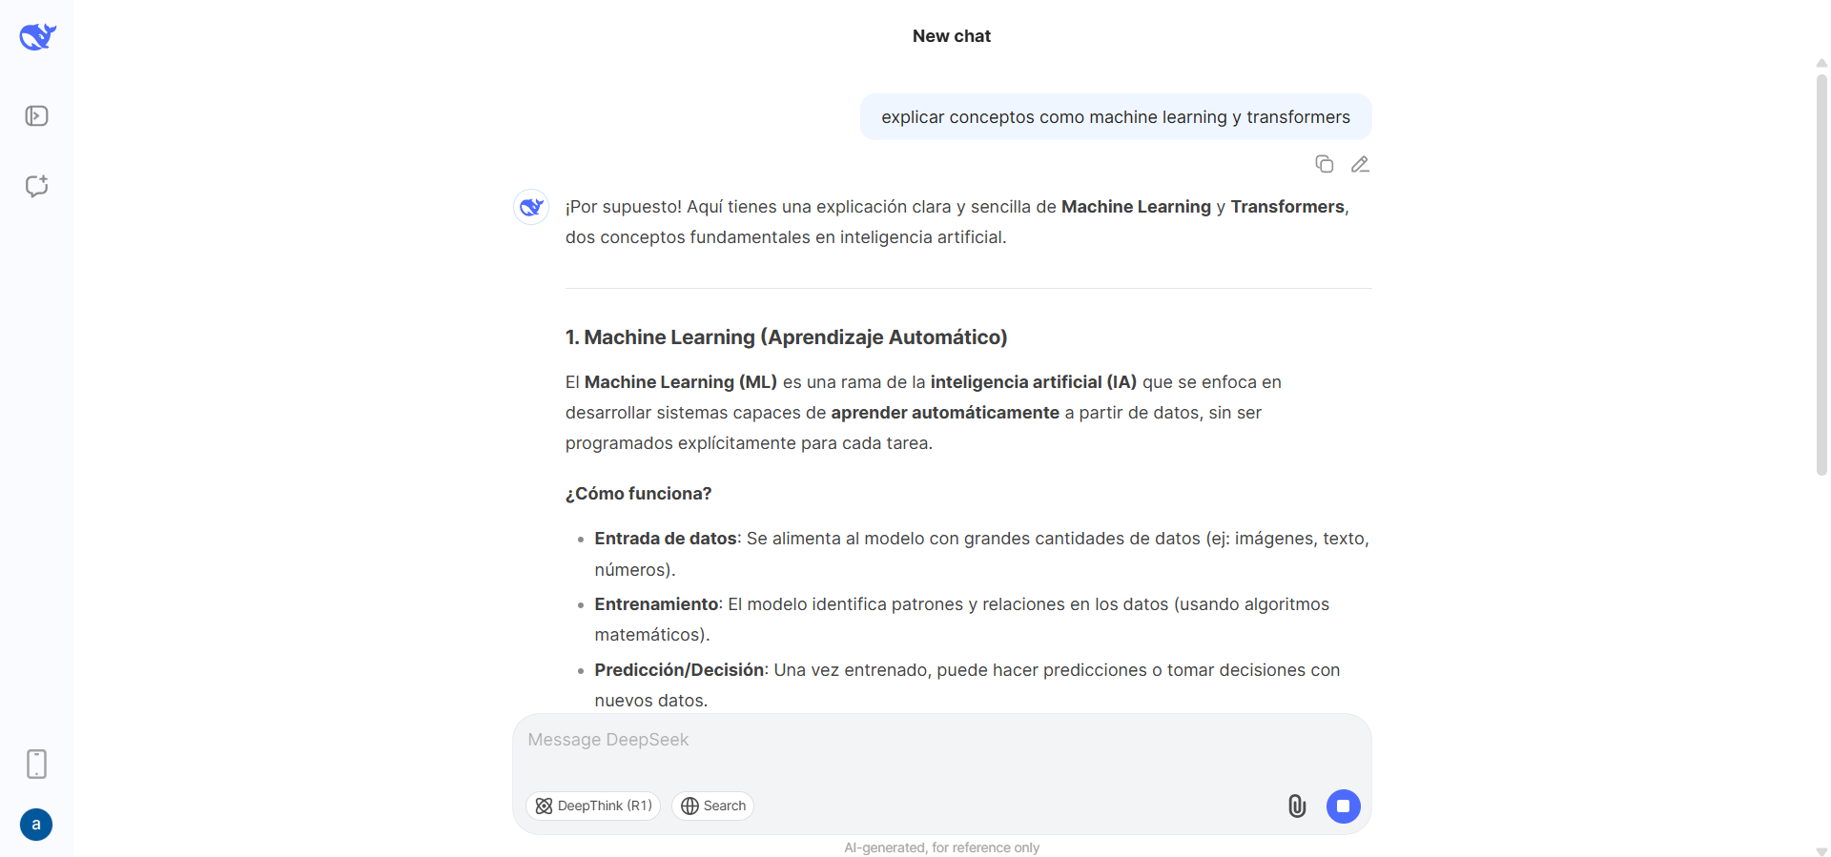The width and height of the screenshot is (1831, 857).
Task: Click the DeepSeek whale logo
Action: 37,36
